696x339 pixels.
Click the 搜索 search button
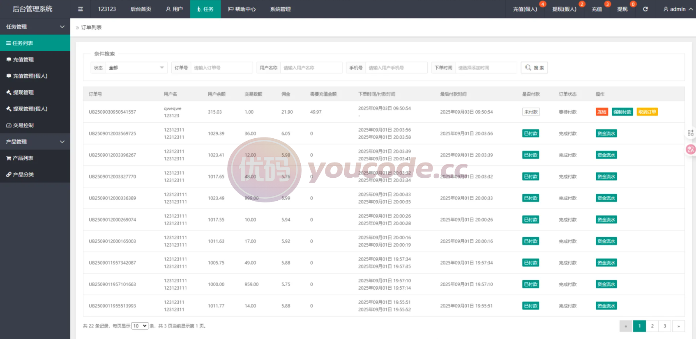point(534,68)
